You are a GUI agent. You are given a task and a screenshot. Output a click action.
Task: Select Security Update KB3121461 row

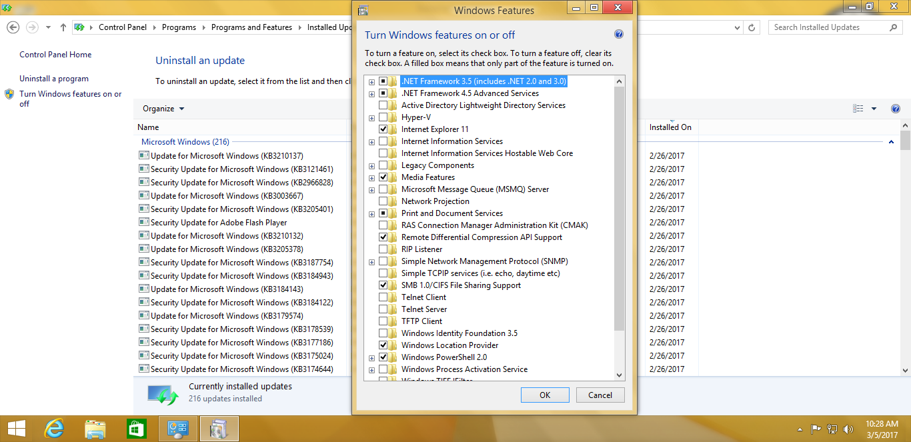point(242,169)
